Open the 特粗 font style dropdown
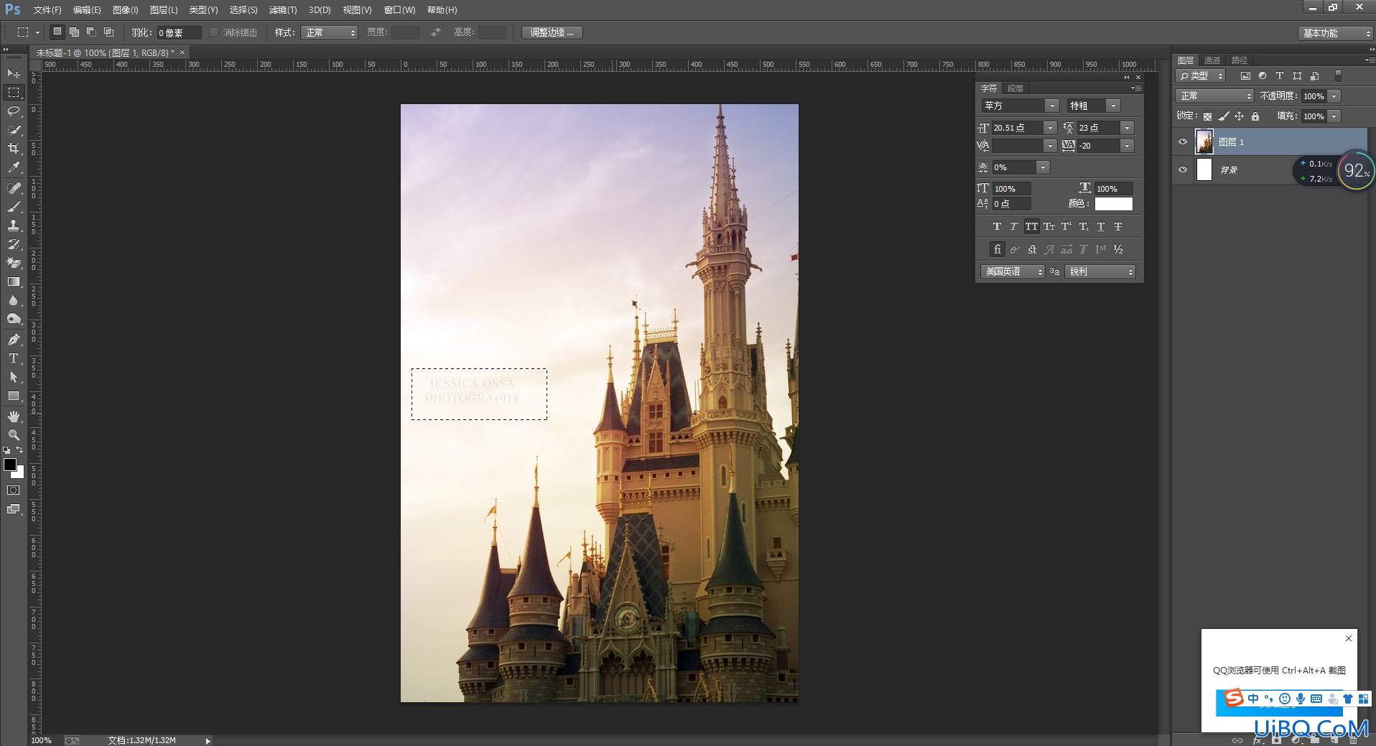 [1113, 106]
